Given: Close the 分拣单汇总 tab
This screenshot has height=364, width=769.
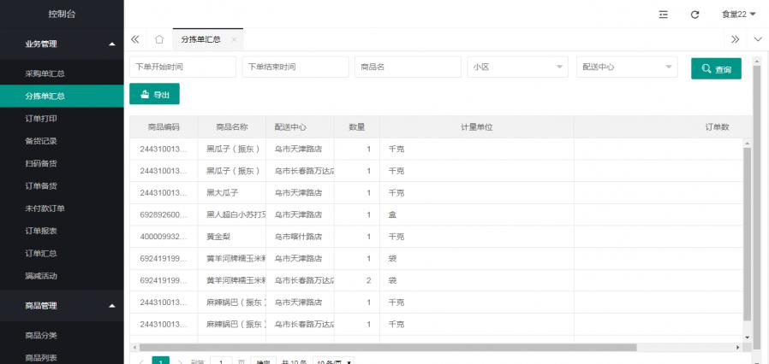Looking at the screenshot, I should coord(234,39).
